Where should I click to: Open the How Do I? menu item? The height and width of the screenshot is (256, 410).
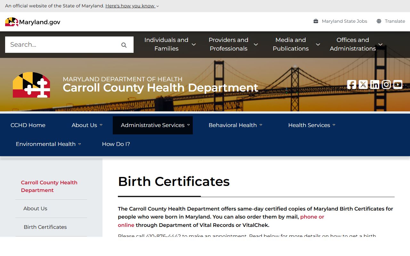tap(116, 144)
